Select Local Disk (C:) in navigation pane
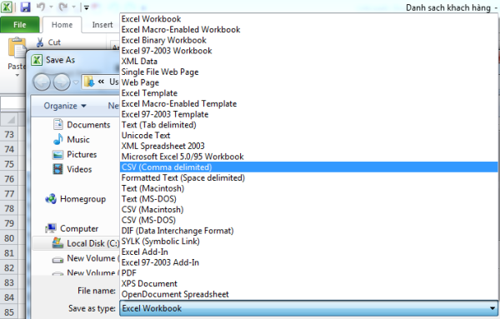500x319 pixels. click(x=76, y=243)
